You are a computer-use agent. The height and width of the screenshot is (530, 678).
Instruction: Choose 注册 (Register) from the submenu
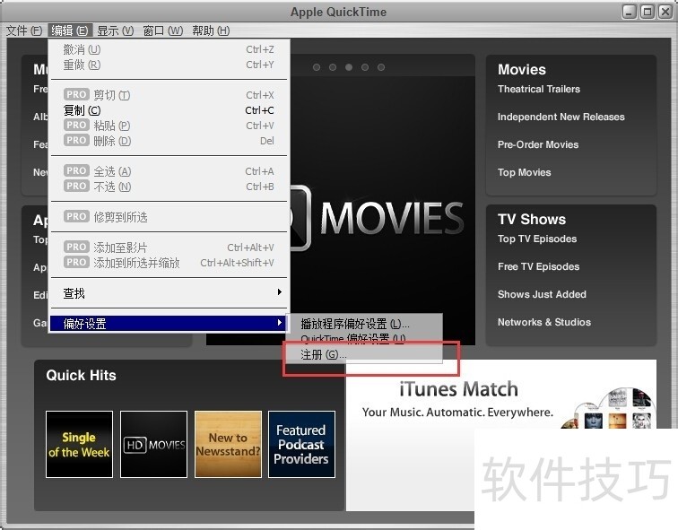[x=323, y=355]
